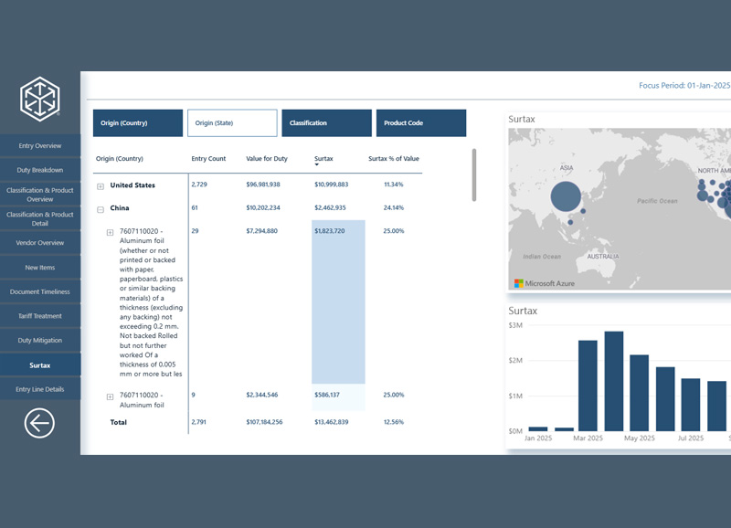Sort by Value for Duty column header

coord(267,159)
